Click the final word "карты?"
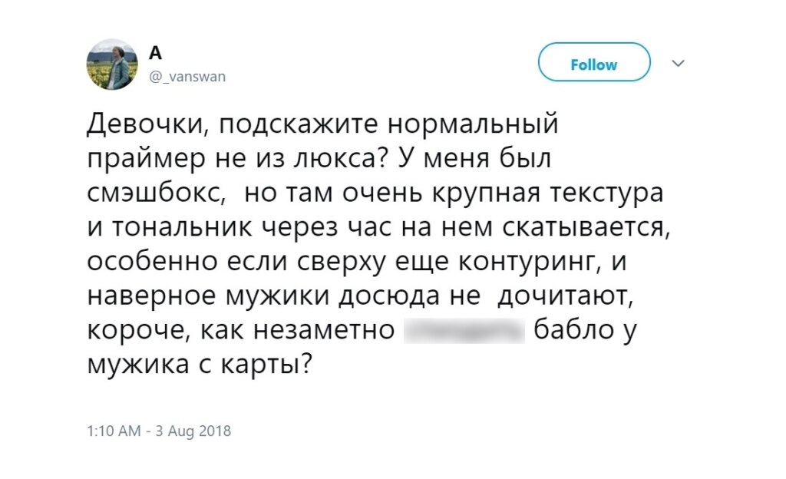 coord(277,365)
